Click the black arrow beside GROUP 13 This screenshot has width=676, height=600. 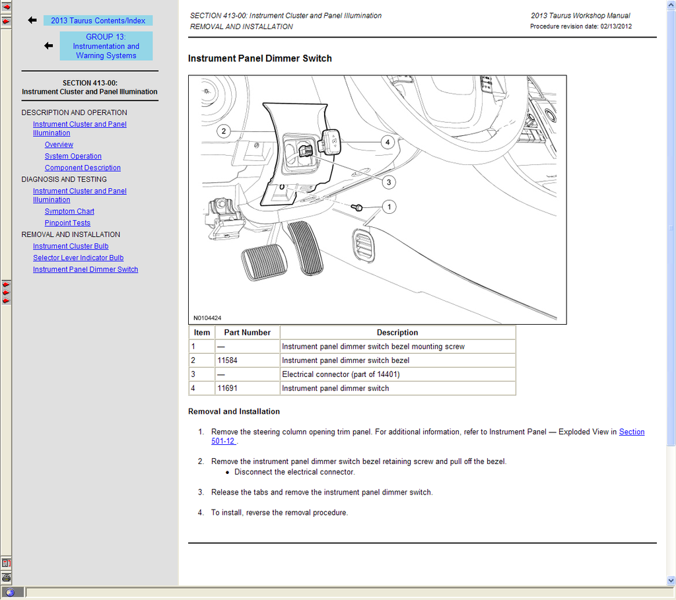click(48, 46)
